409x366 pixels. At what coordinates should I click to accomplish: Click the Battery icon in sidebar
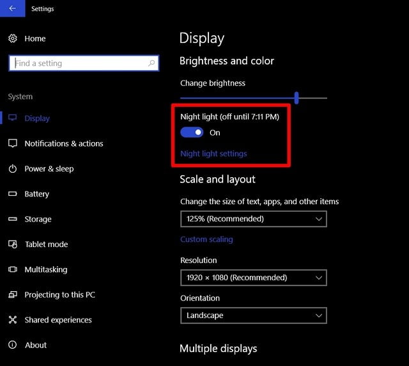(x=13, y=194)
